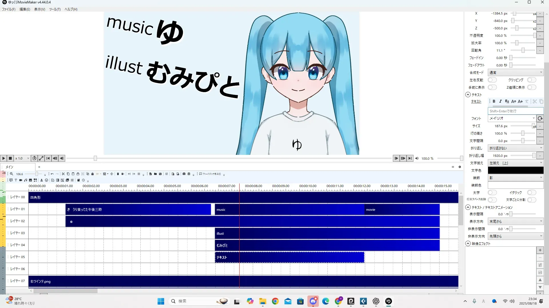The image size is (549, 308).
Task: Collapse the 映像エフェクト section
Action: [468, 244]
